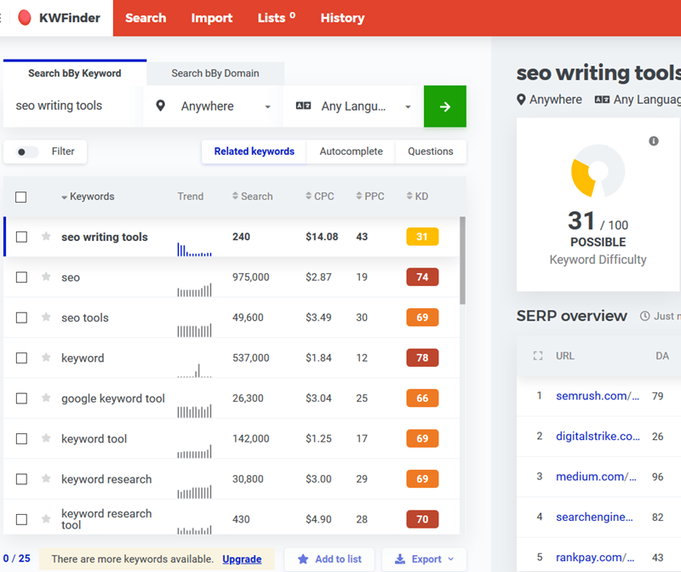Click the Add to list button
Image resolution: width=681 pixels, height=572 pixels.
[329, 559]
